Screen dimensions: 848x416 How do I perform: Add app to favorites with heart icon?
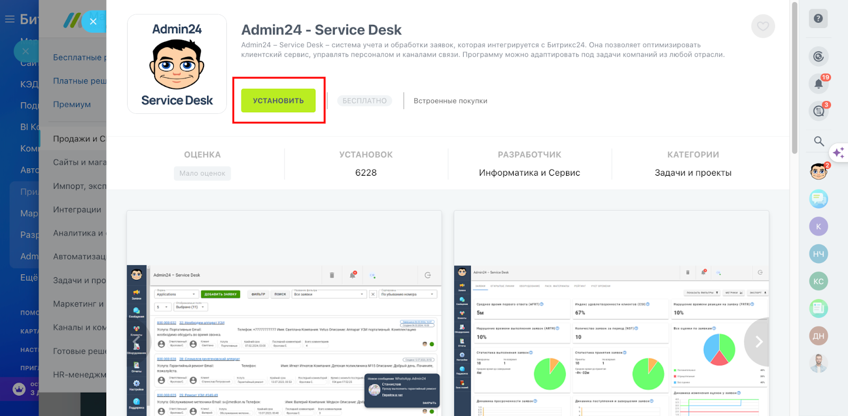pos(763,26)
